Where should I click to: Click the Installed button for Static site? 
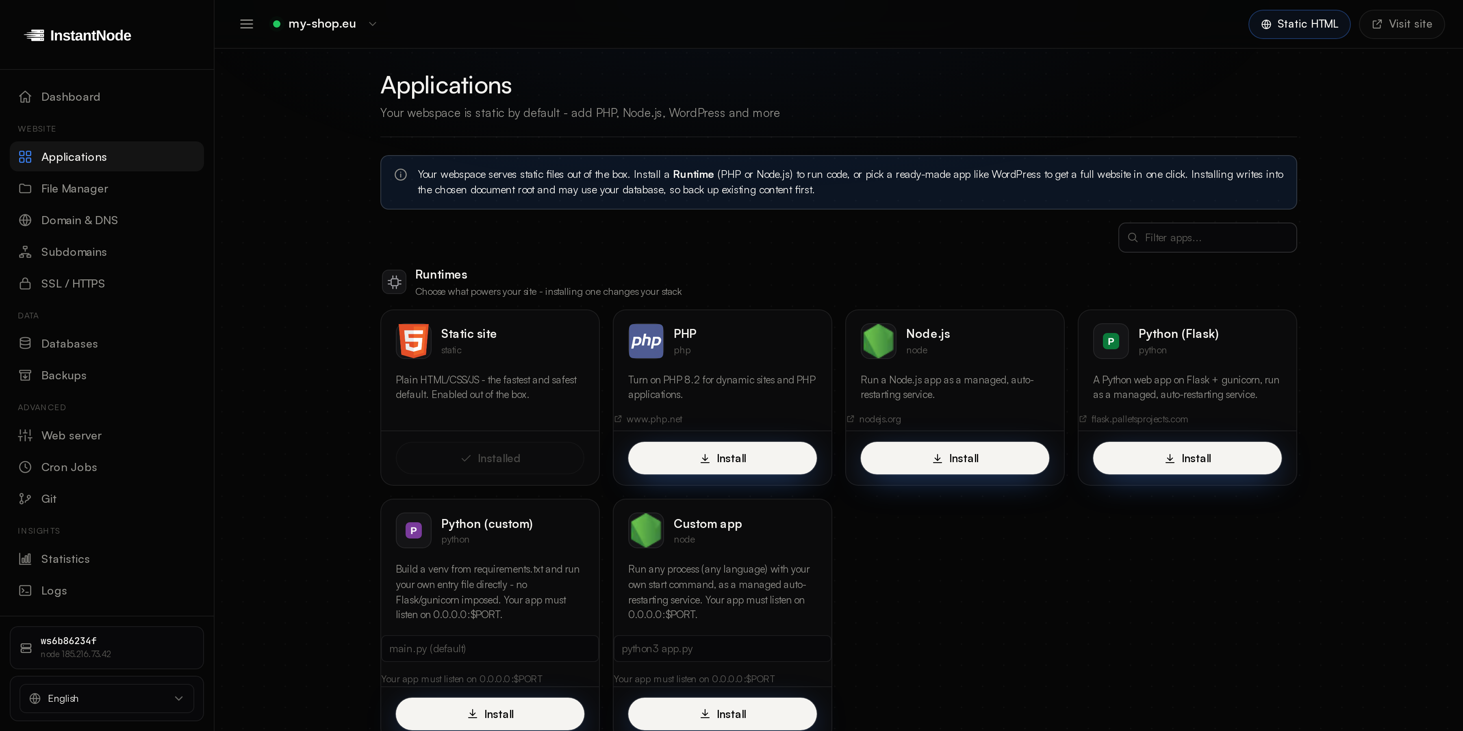coord(490,458)
